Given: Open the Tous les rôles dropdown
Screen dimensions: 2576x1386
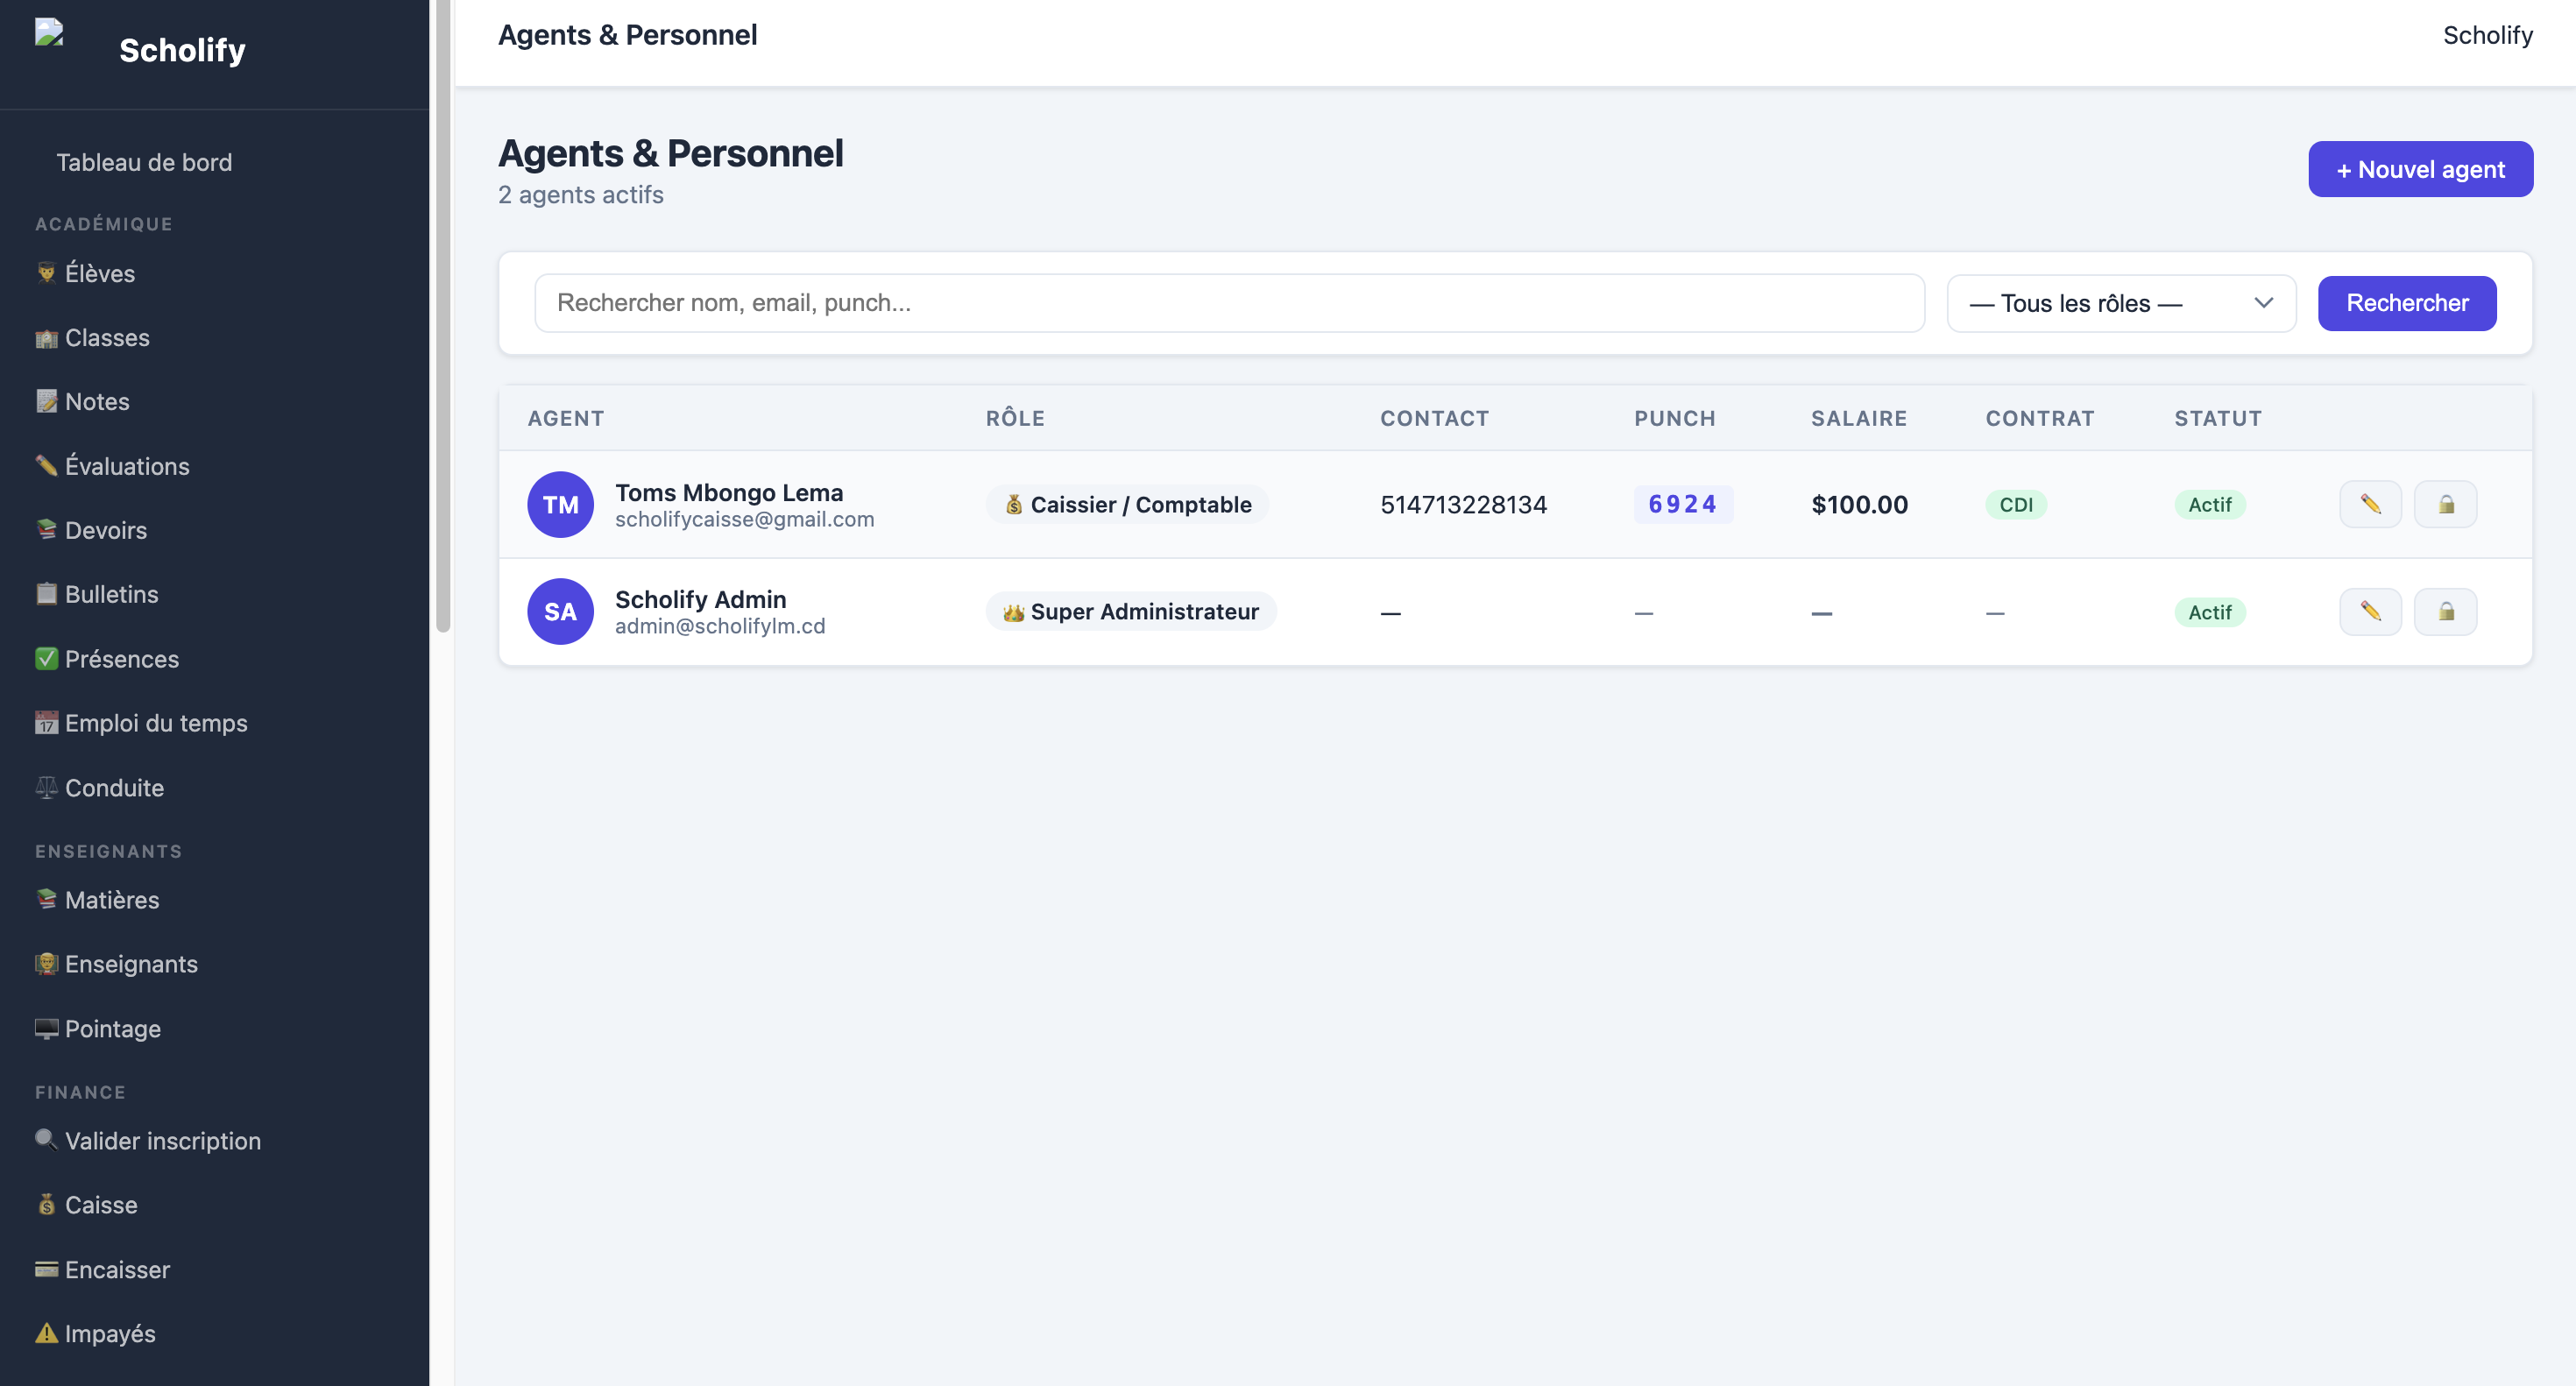Looking at the screenshot, I should click(x=2121, y=303).
